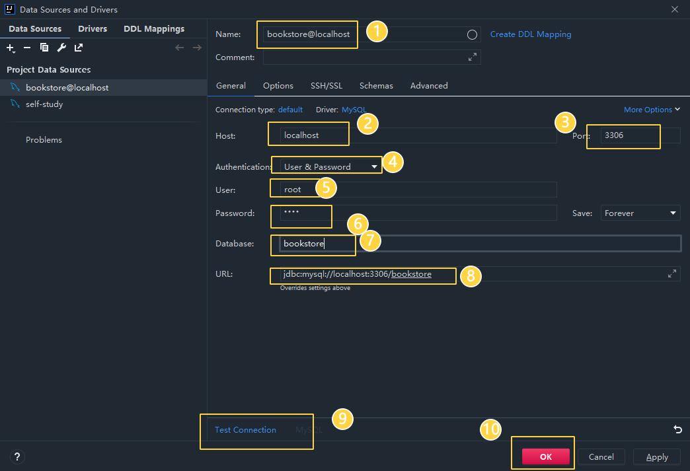Click the MySQL icon beside self-study
Image resolution: width=690 pixels, height=471 pixels.
15,104
